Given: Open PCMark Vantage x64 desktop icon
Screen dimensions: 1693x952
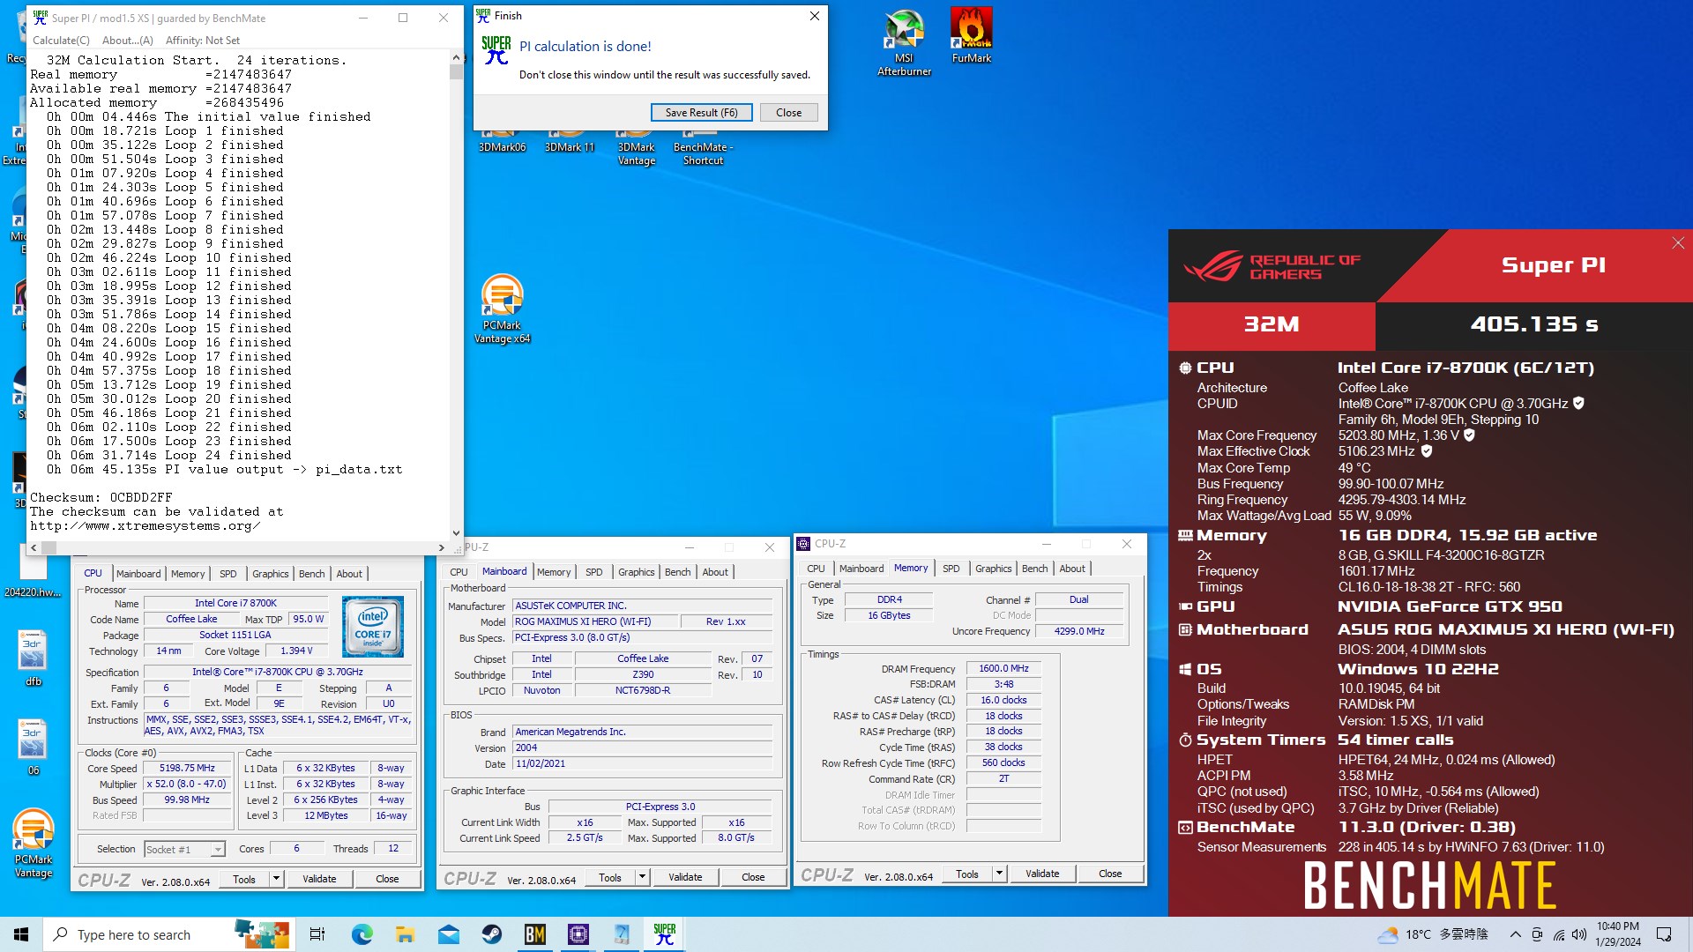Looking at the screenshot, I should click(x=502, y=309).
